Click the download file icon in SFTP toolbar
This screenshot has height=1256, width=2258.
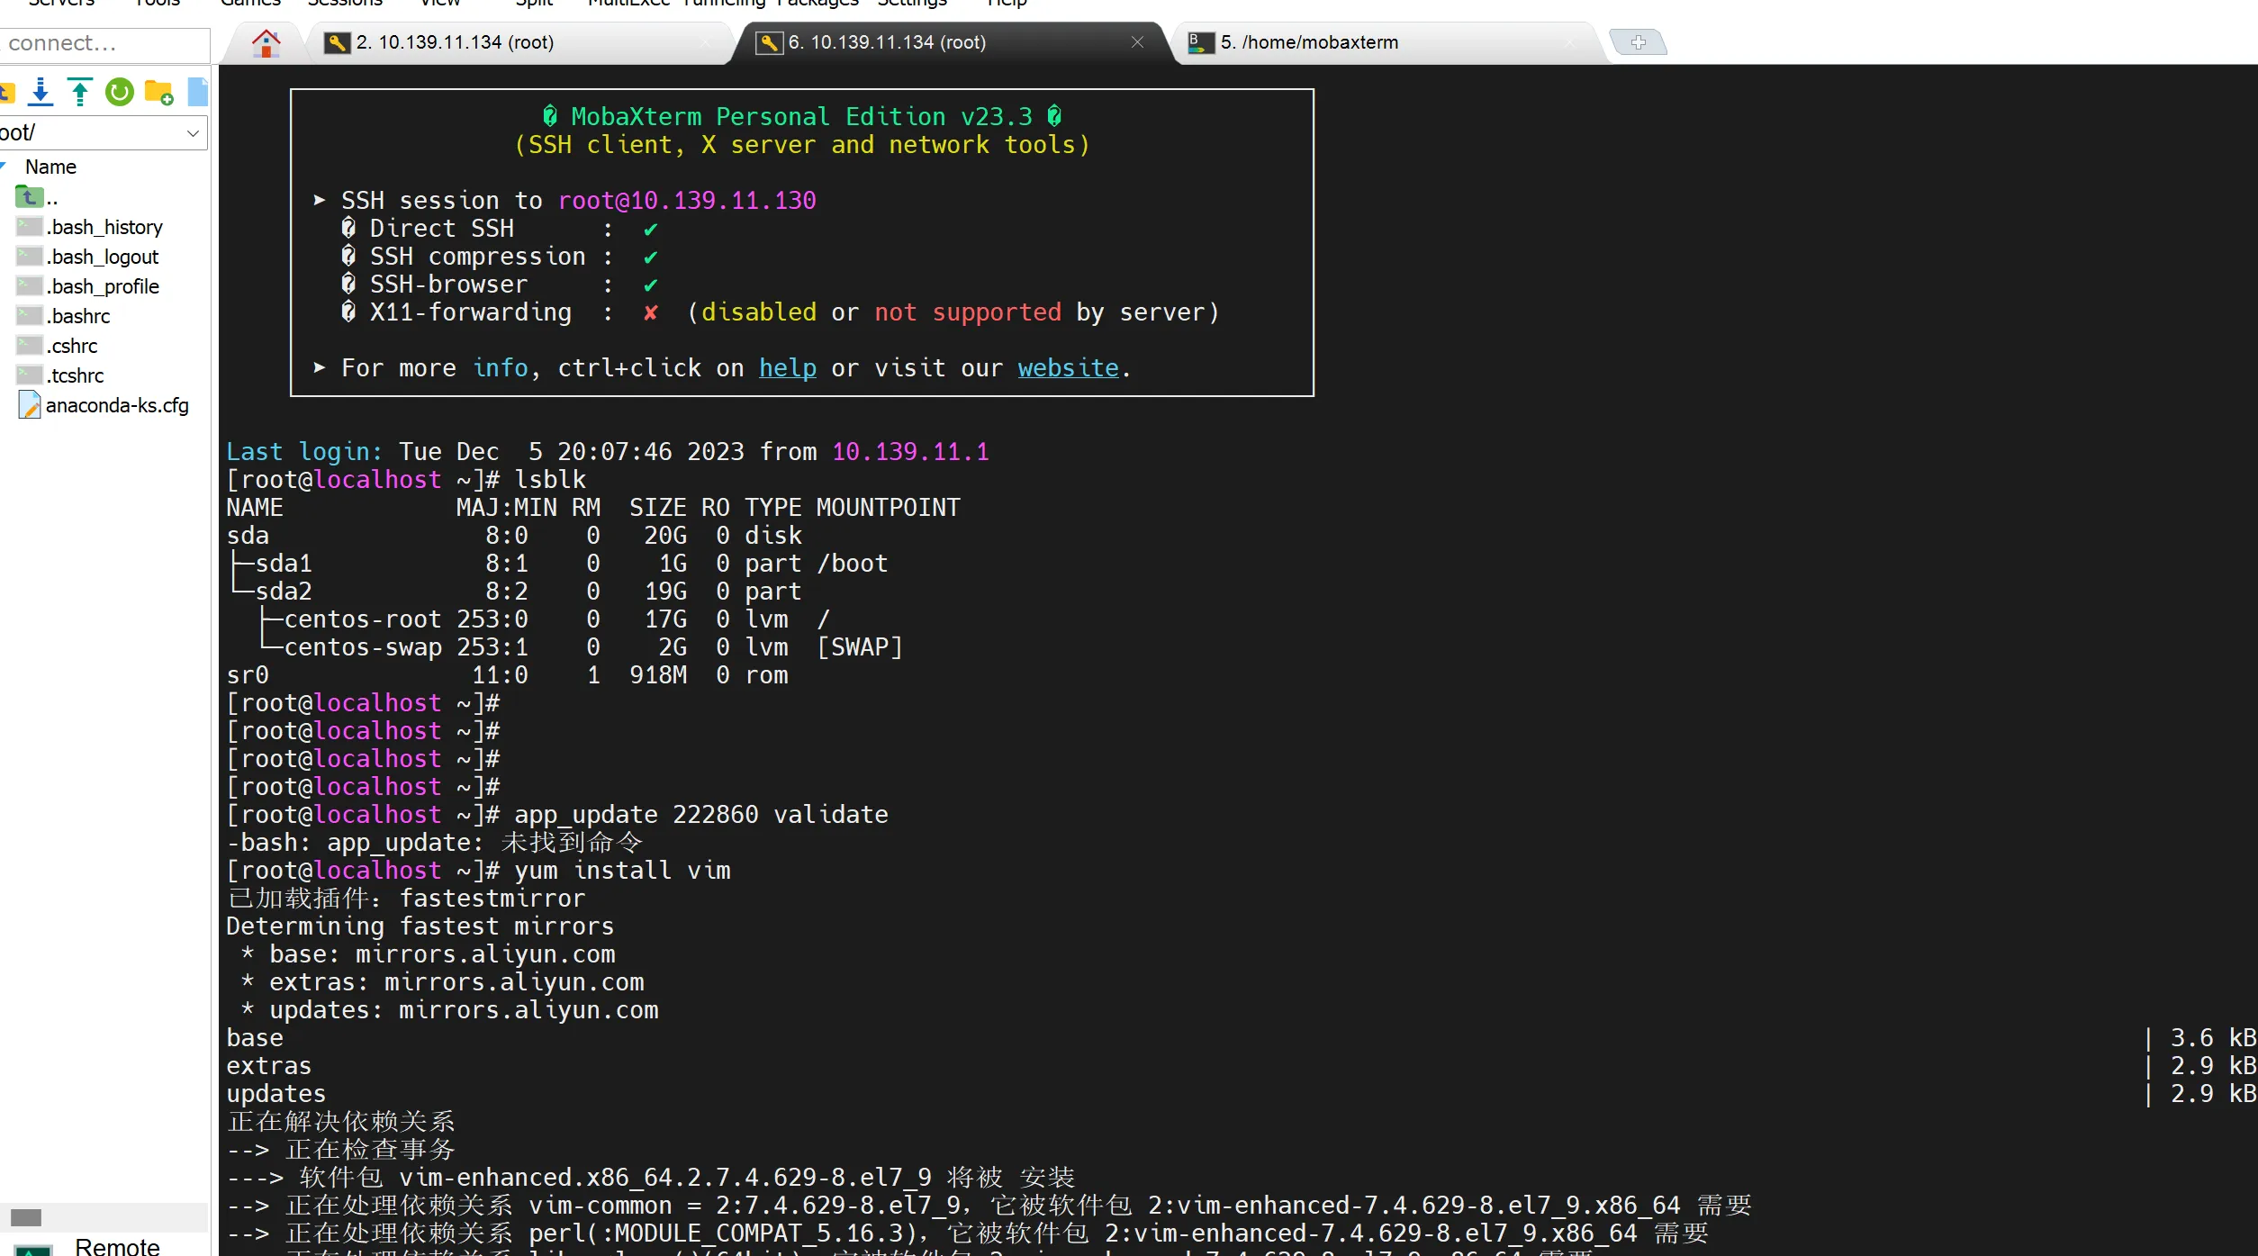41,92
